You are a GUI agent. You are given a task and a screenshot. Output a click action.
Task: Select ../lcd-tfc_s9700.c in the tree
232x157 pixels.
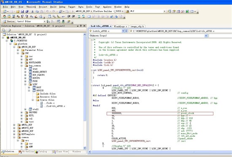[54, 106]
